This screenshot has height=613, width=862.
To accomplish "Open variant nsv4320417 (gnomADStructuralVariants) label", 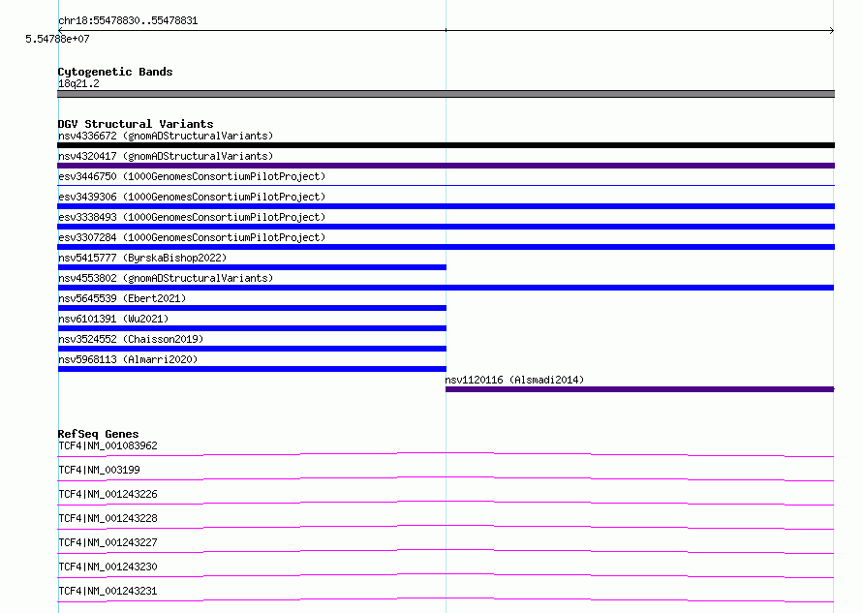I will click(166, 156).
